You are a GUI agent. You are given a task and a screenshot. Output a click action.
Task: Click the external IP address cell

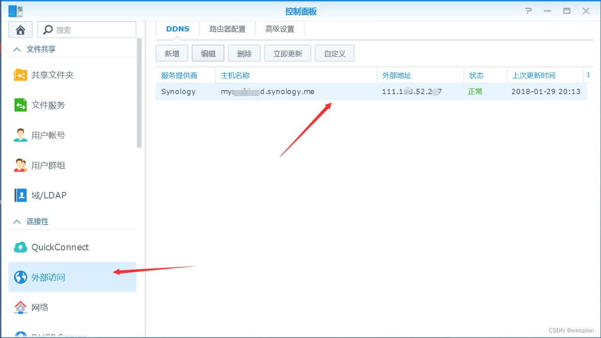412,91
